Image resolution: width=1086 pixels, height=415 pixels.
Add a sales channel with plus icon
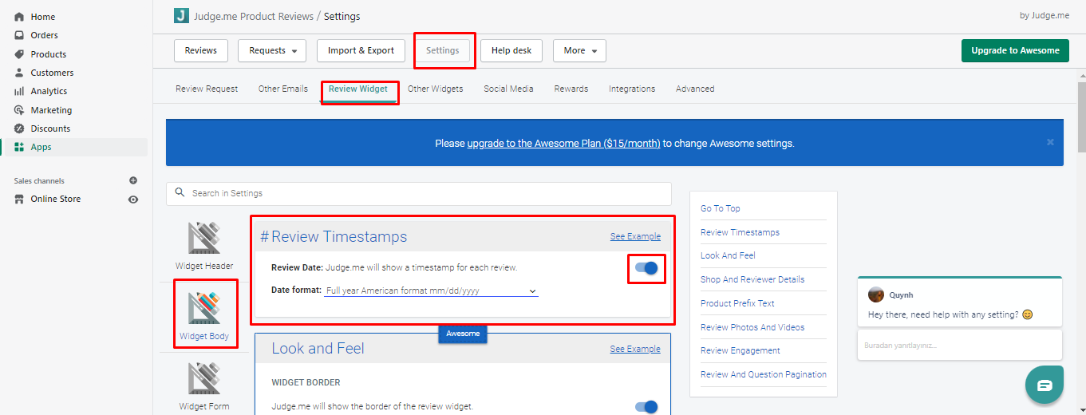pyautogui.click(x=133, y=180)
